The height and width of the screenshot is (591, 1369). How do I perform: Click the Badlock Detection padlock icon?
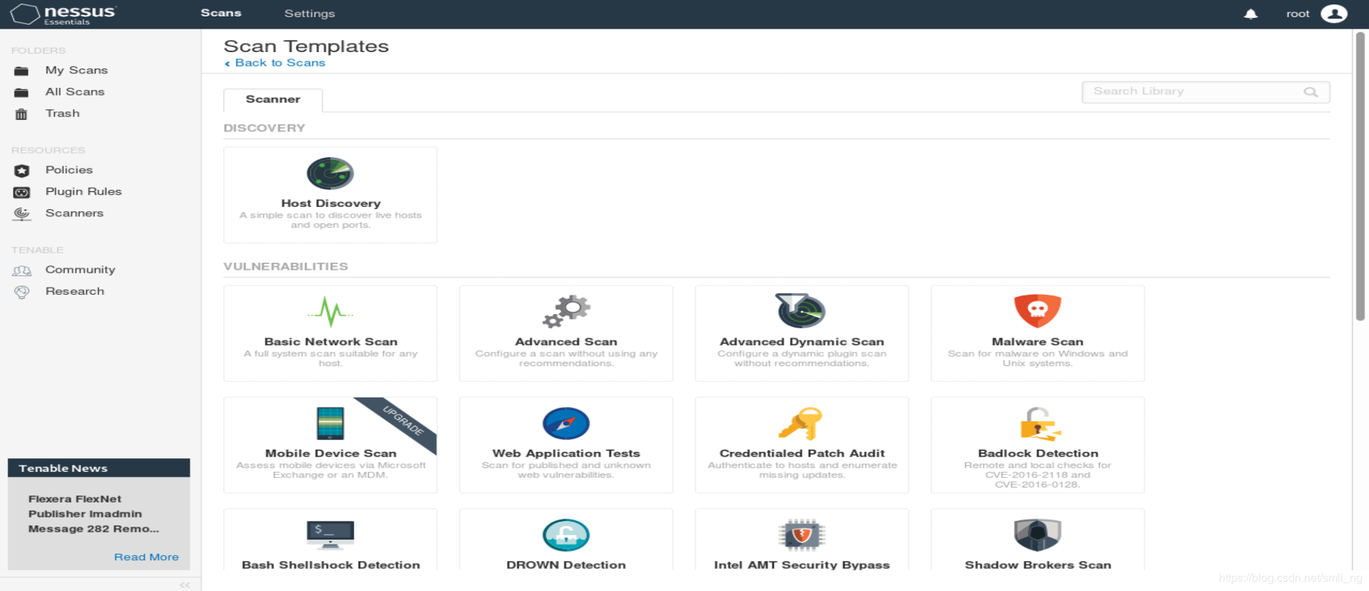1040,423
